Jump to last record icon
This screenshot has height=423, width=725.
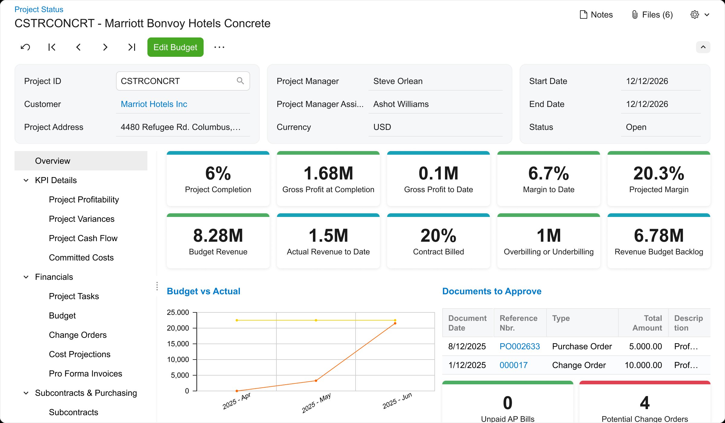pos(132,47)
